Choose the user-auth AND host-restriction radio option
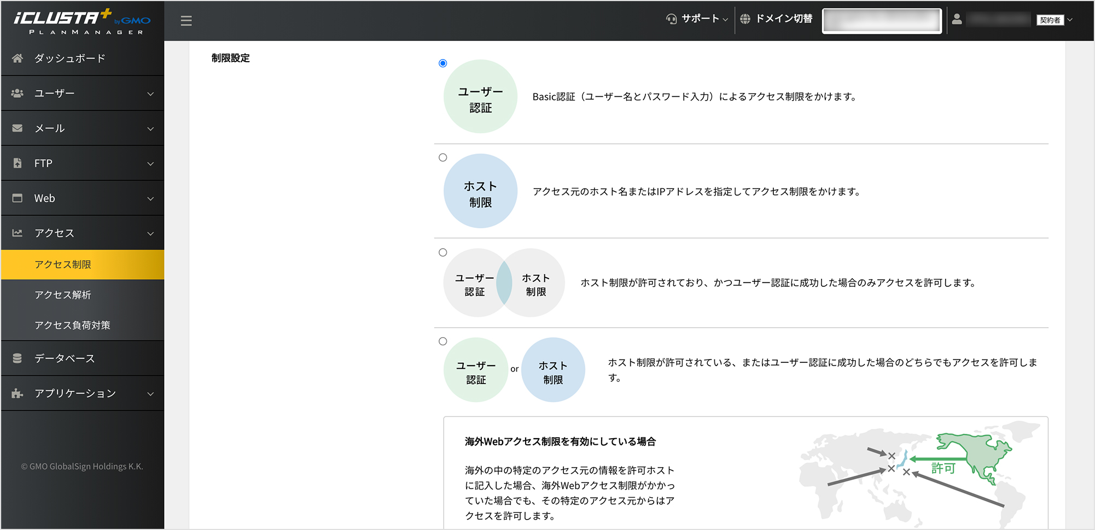This screenshot has width=1095, height=530. (443, 252)
